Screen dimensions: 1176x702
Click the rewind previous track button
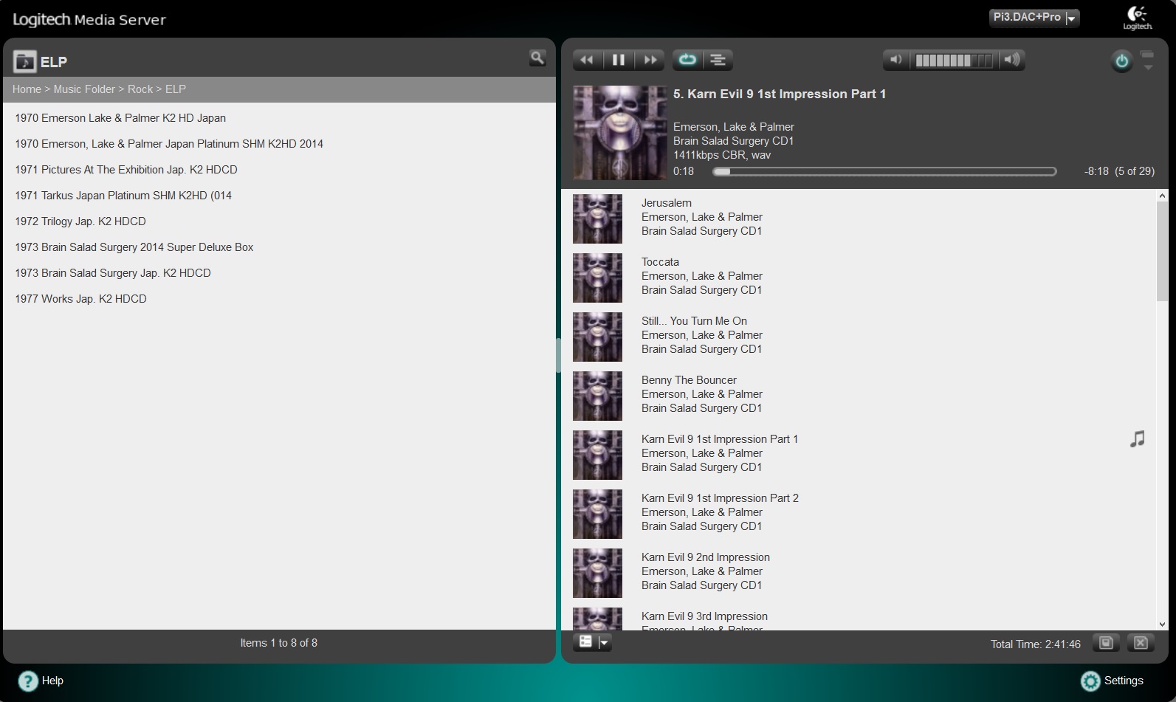(x=588, y=60)
